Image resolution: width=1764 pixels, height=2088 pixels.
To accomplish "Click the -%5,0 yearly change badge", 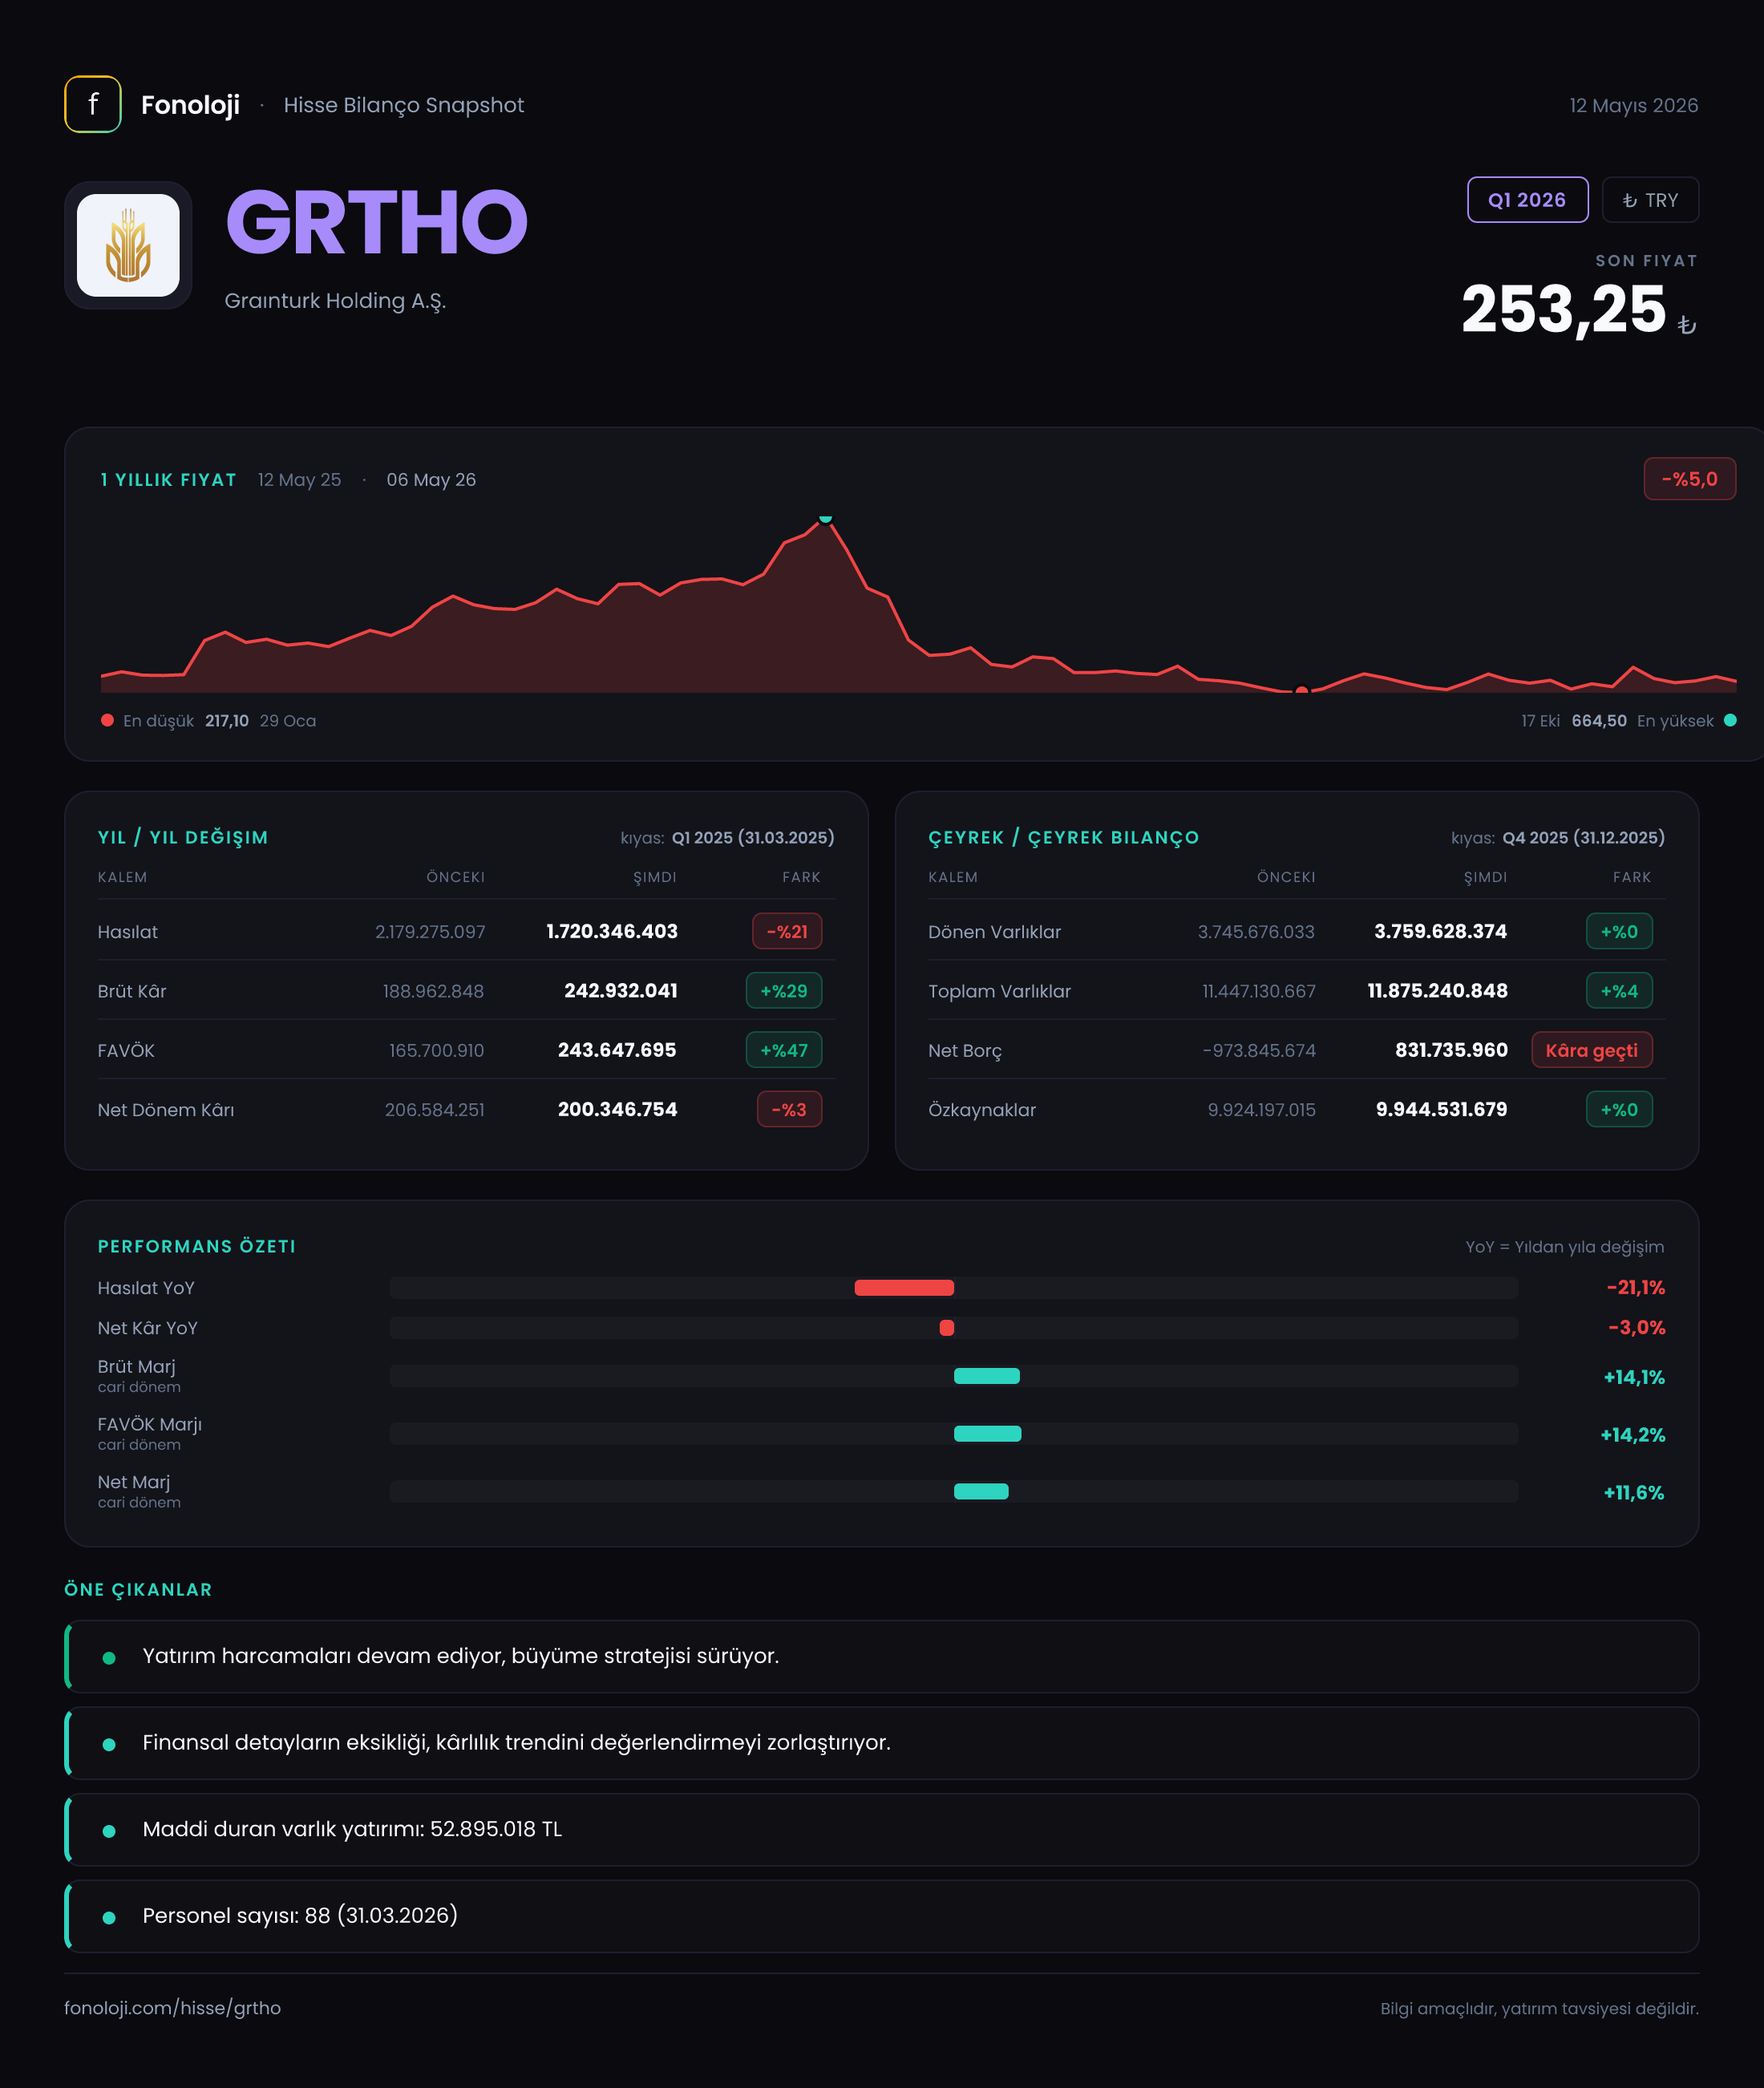I will pyautogui.click(x=1689, y=479).
